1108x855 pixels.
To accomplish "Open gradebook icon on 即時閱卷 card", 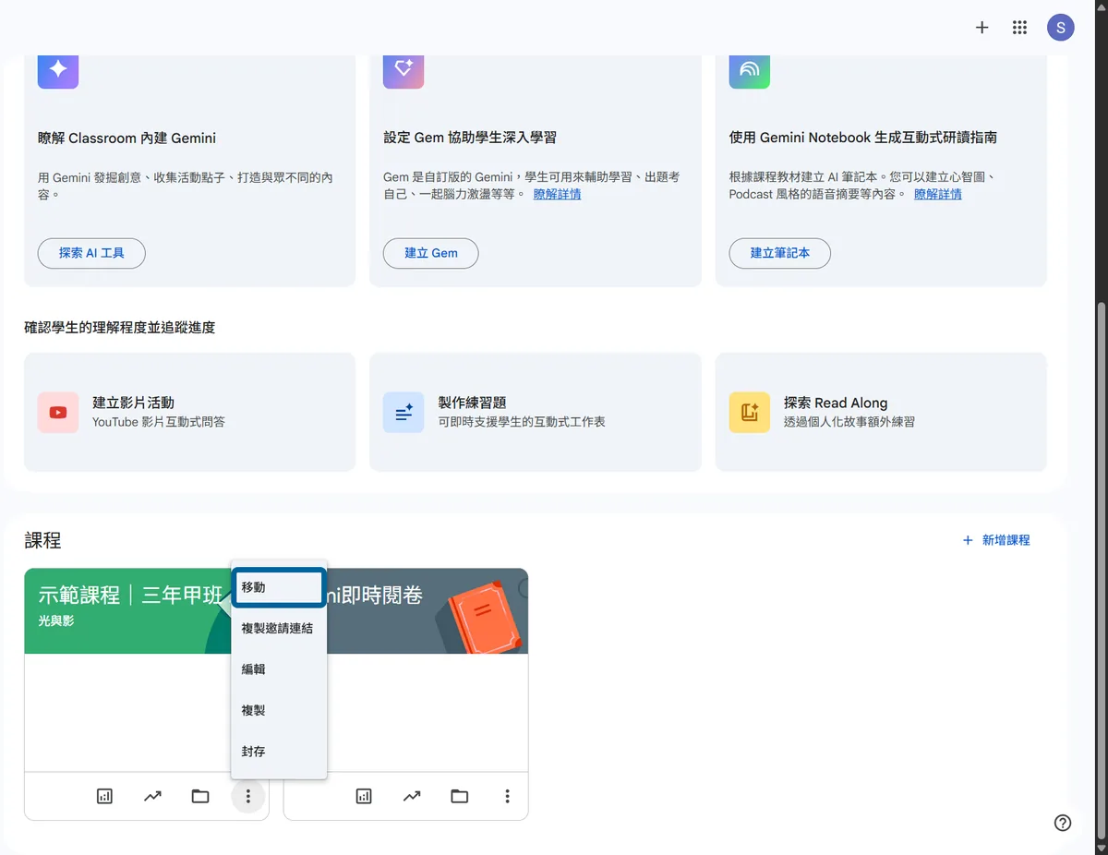I will point(364,796).
